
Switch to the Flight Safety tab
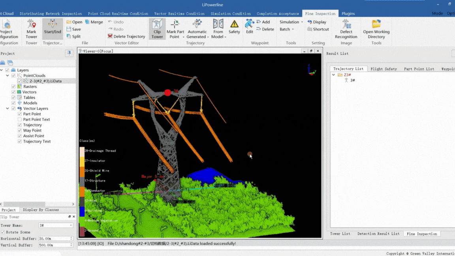coord(384,69)
